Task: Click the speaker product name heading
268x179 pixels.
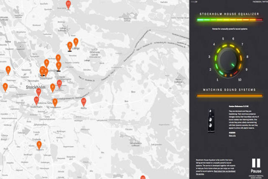Action: [239, 106]
